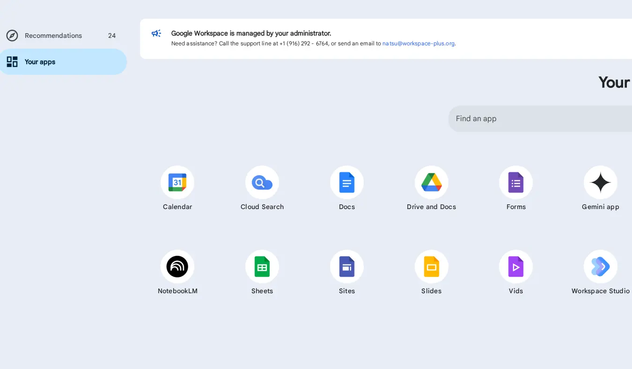Screen dimensions: 632x369
Task: Open the Gemini app icon
Action: tap(601, 182)
